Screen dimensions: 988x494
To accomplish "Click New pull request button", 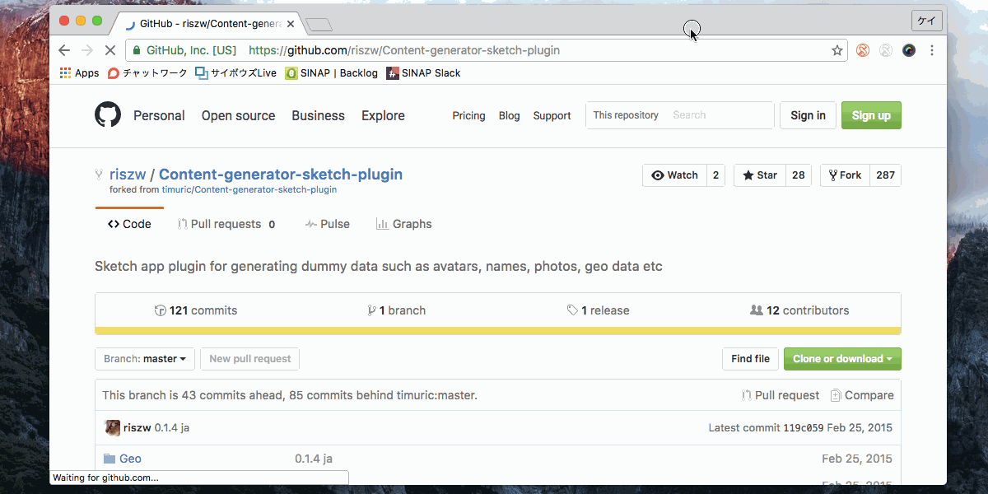I will pyautogui.click(x=249, y=359).
